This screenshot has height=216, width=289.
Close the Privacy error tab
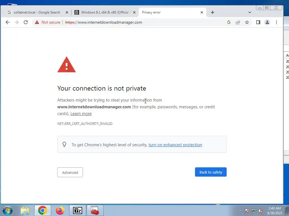click(202, 12)
